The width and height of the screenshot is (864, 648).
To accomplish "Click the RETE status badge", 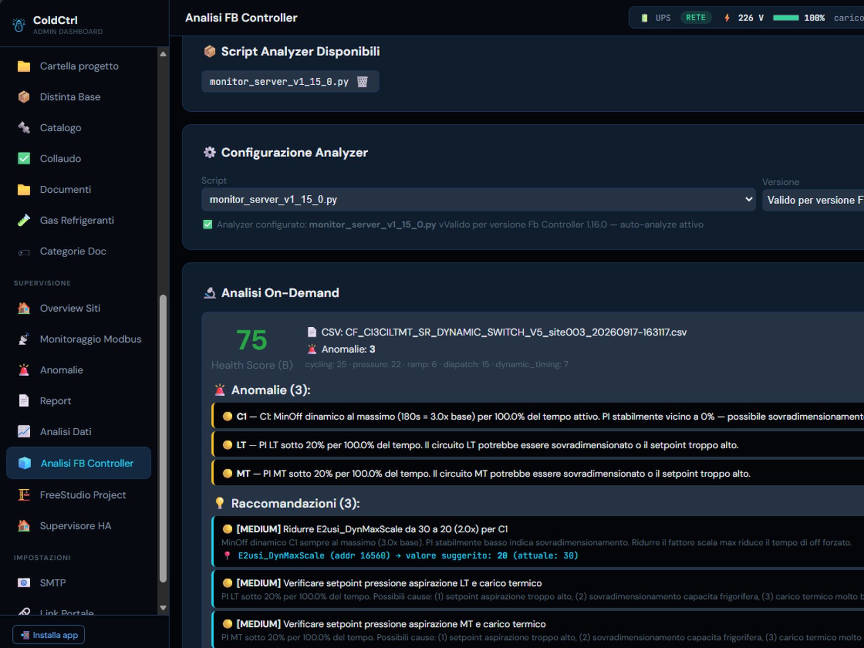I will [x=696, y=18].
